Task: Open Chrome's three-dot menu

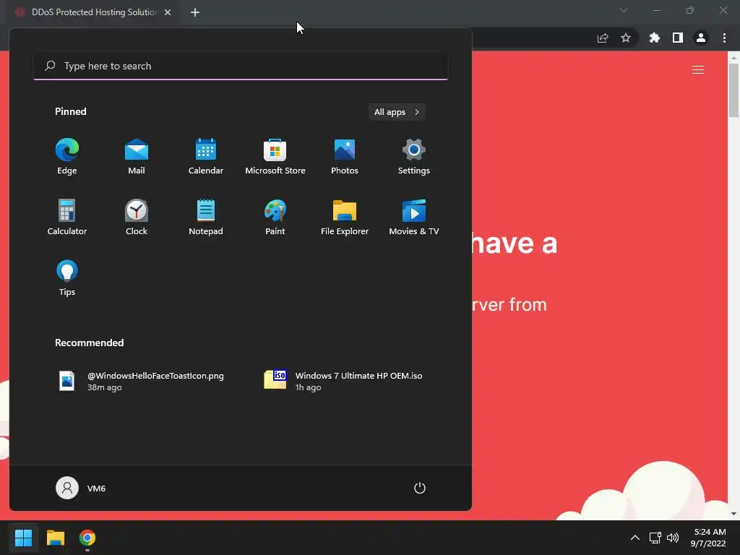Action: pyautogui.click(x=724, y=38)
